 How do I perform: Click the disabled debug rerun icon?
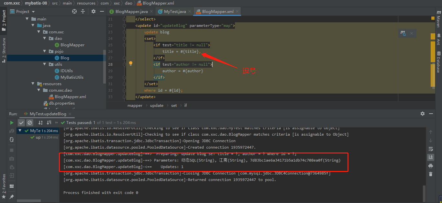coord(12,167)
